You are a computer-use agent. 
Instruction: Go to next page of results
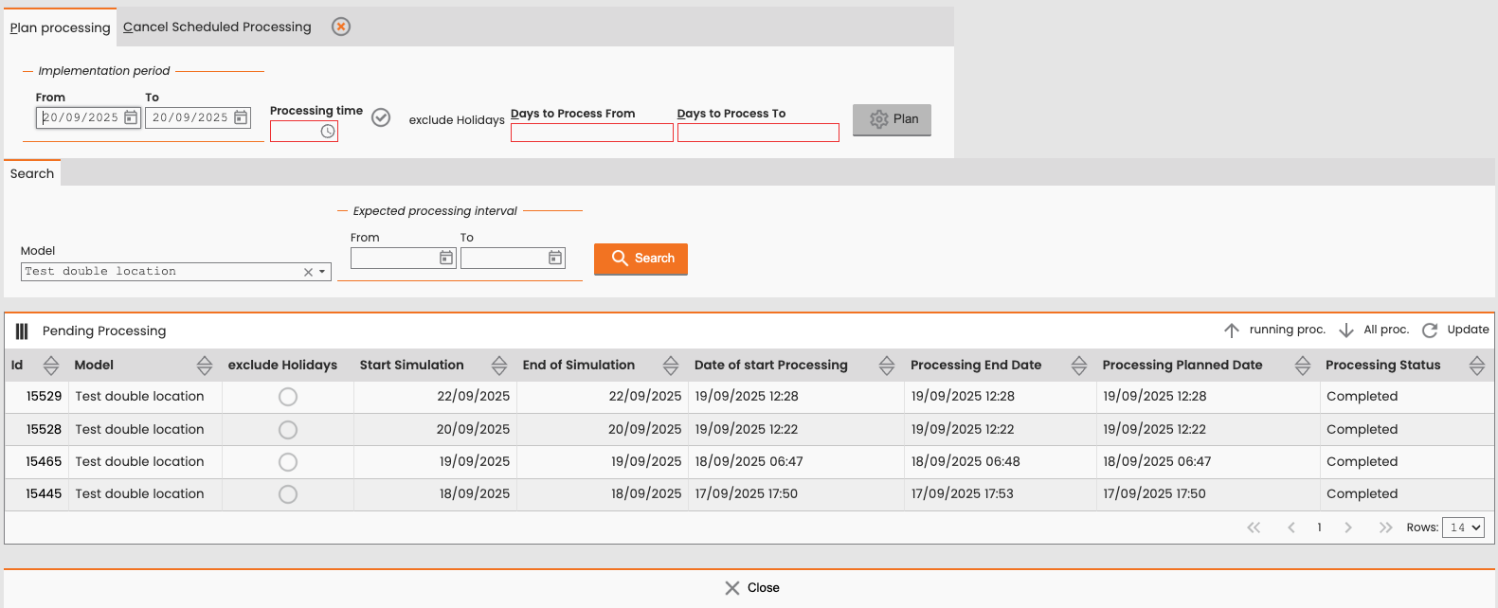(x=1348, y=528)
